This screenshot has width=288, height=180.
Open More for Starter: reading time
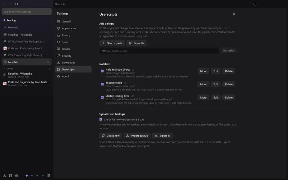click(203, 98)
